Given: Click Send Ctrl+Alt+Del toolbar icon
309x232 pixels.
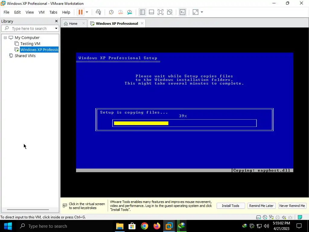Looking at the screenshot, I should click(98, 12).
